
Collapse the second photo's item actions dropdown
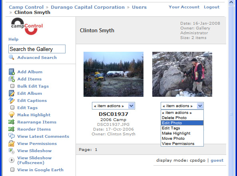point(200,106)
